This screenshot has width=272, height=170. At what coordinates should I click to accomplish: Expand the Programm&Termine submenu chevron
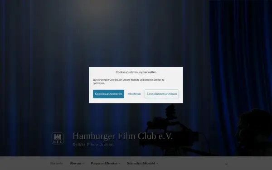pyautogui.click(x=119, y=164)
